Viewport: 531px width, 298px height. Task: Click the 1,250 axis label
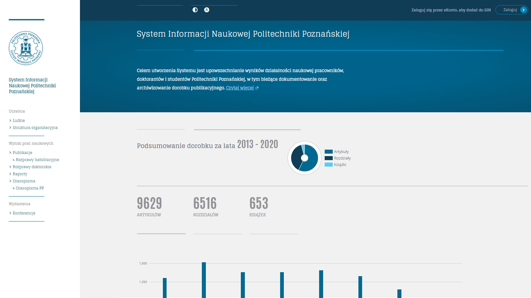point(143,282)
